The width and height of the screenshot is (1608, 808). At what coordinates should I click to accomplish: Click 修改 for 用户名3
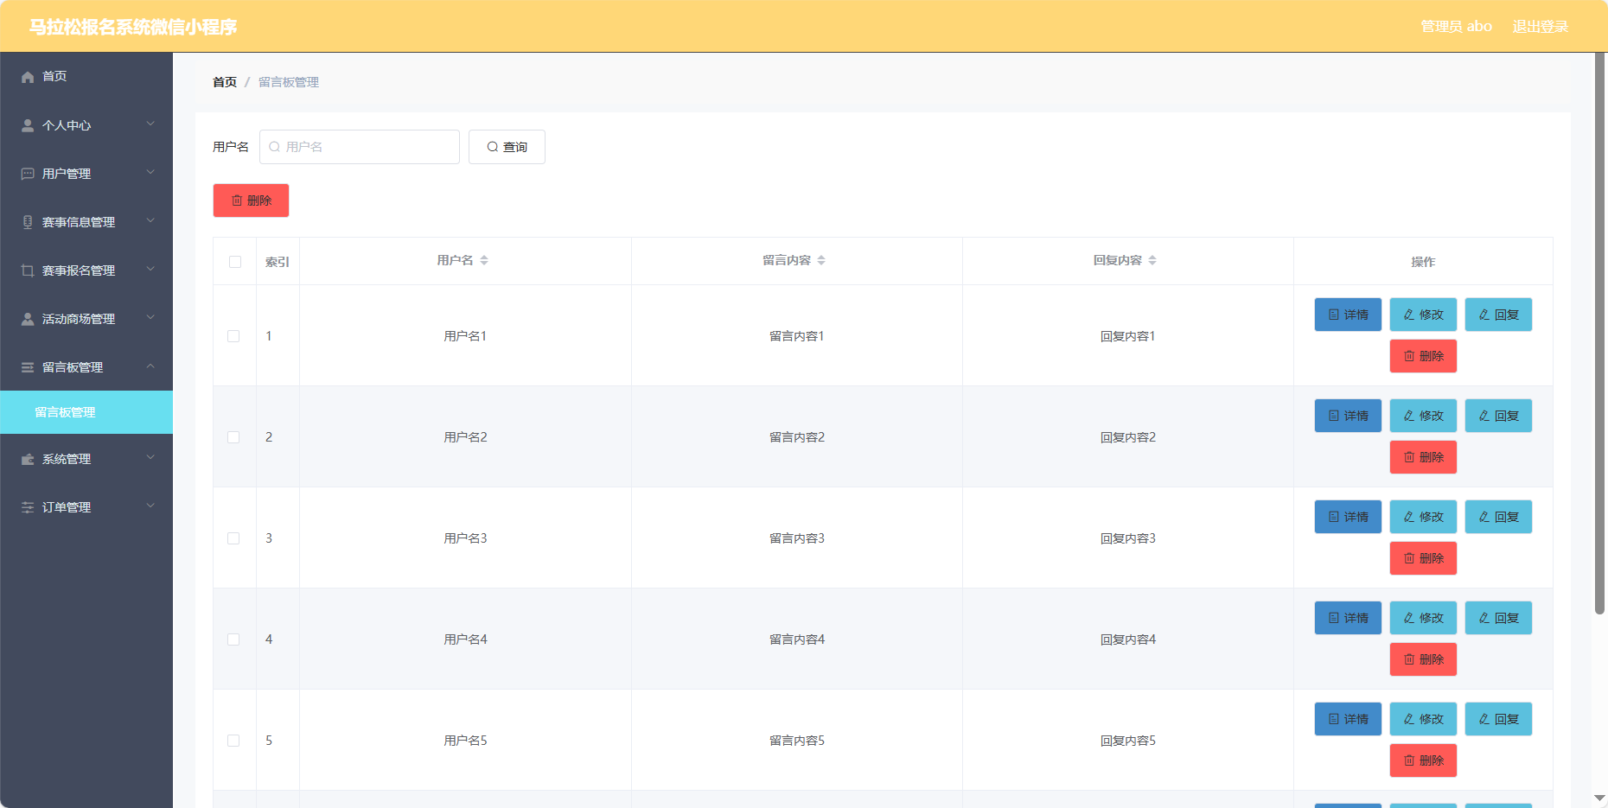tap(1423, 517)
